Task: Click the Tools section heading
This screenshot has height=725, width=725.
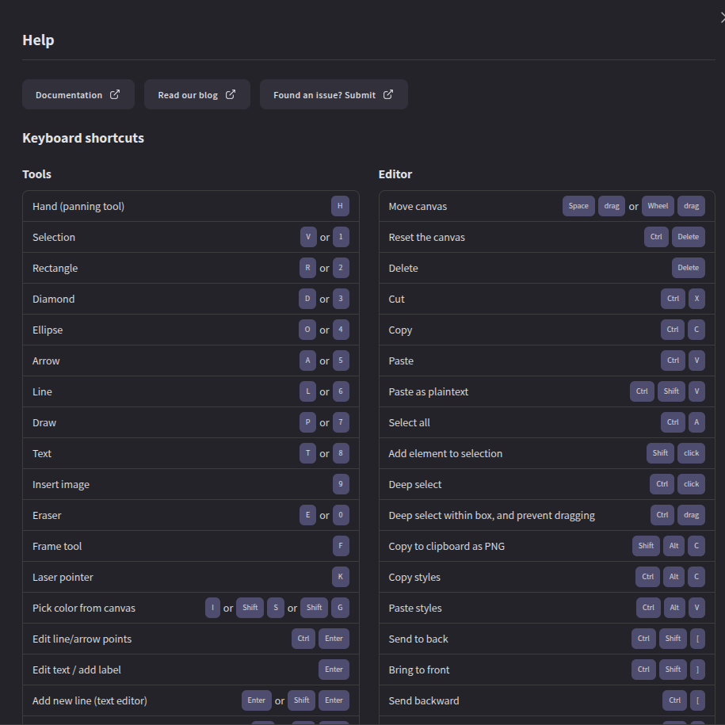Action: pos(36,174)
